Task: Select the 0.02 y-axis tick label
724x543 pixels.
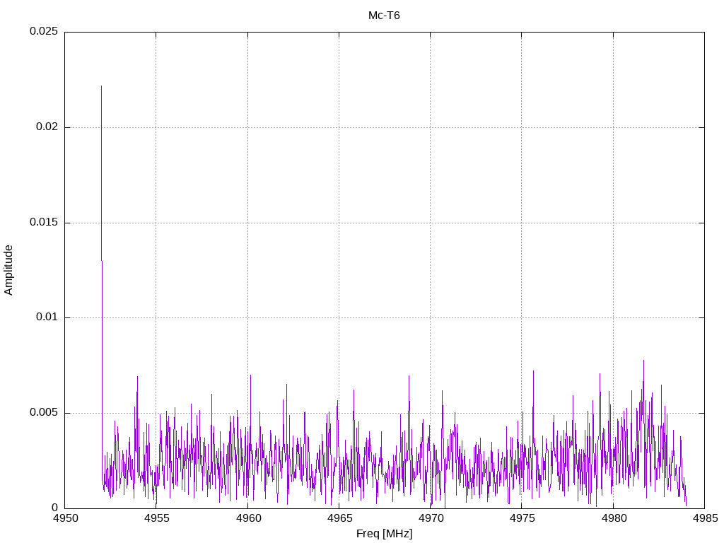Action: pyautogui.click(x=47, y=127)
